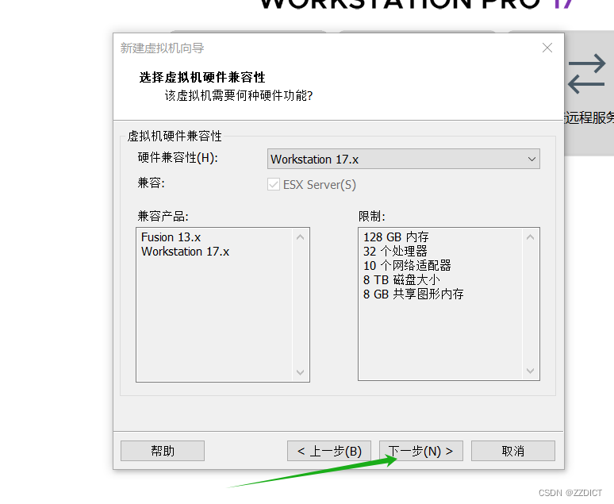Click the 32 个处理器 limit entry
Viewport: 614px width, 504px height.
395,252
